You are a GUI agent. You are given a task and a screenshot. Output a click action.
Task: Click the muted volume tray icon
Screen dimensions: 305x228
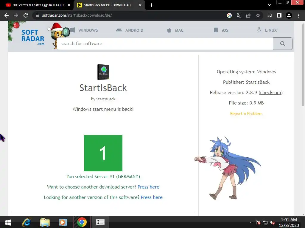273,222
